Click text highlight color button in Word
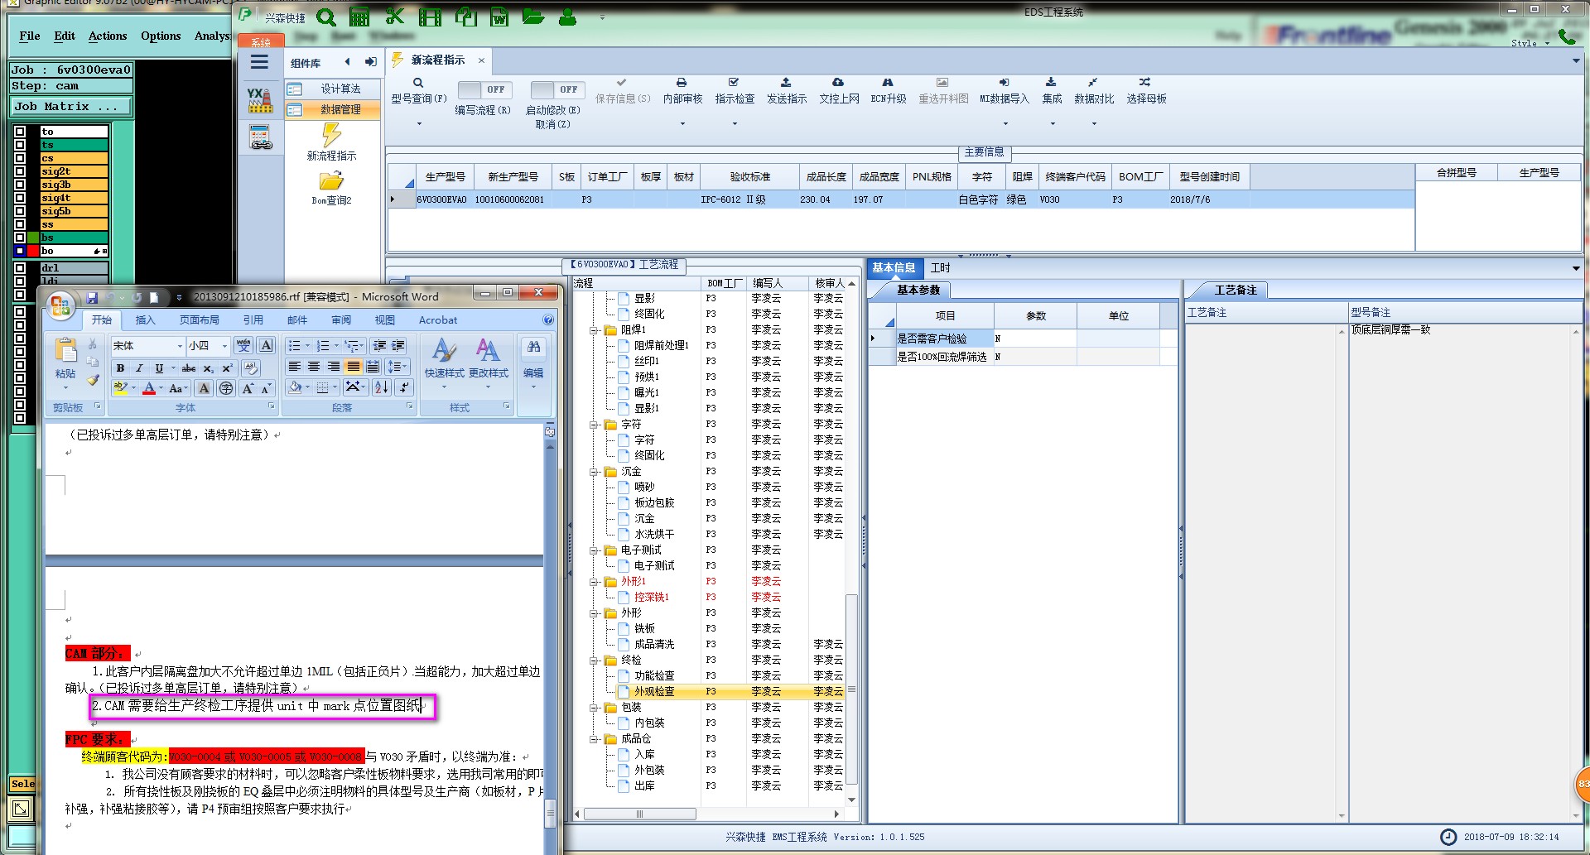This screenshot has width=1590, height=855. (121, 388)
